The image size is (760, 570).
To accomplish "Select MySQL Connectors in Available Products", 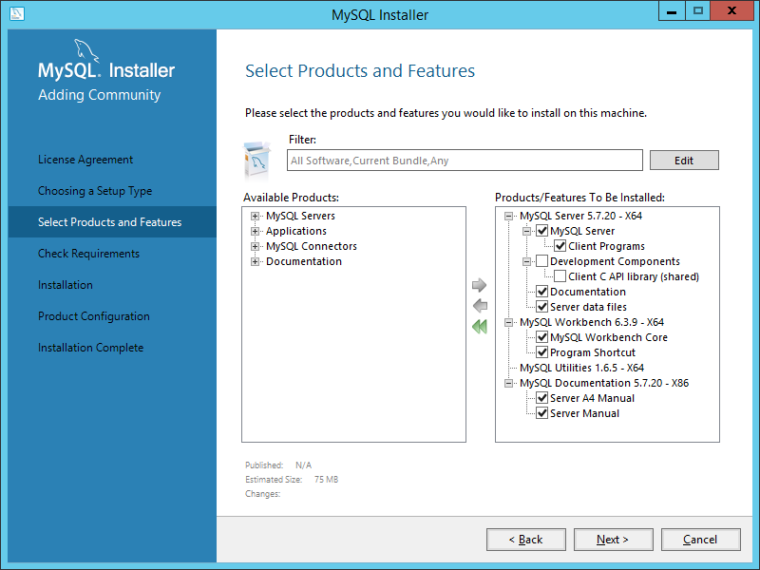I will click(312, 246).
